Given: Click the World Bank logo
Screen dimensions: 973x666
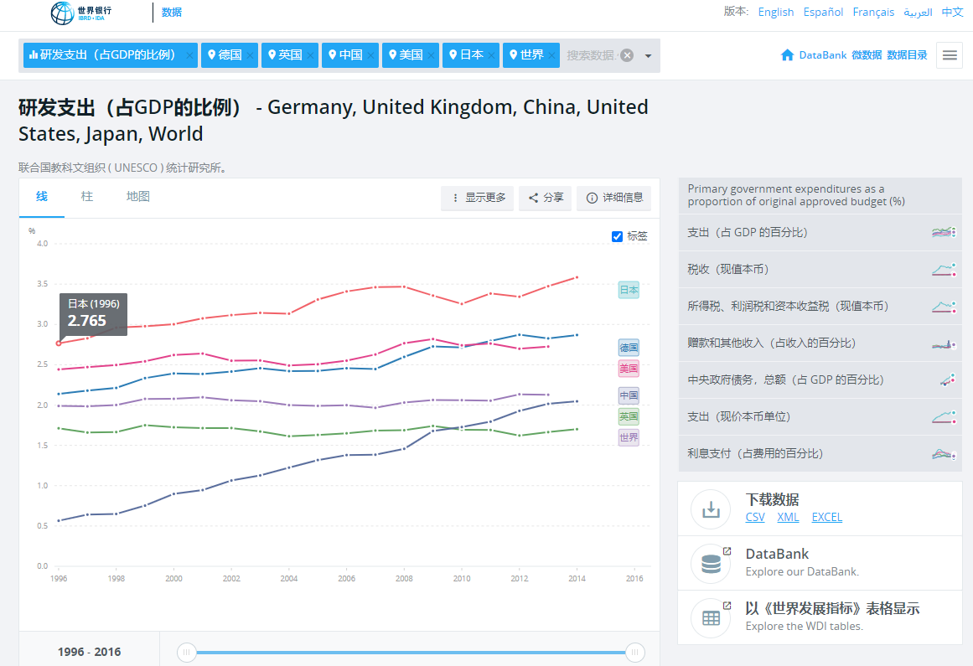Looking at the screenshot, I should point(81,13).
